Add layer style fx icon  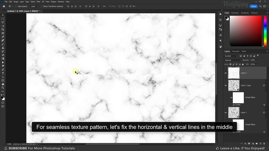pos(245,143)
